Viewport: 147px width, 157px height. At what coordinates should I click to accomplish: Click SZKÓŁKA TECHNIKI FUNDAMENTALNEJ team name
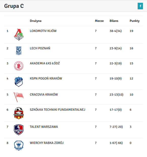pyautogui.click(x=58, y=110)
